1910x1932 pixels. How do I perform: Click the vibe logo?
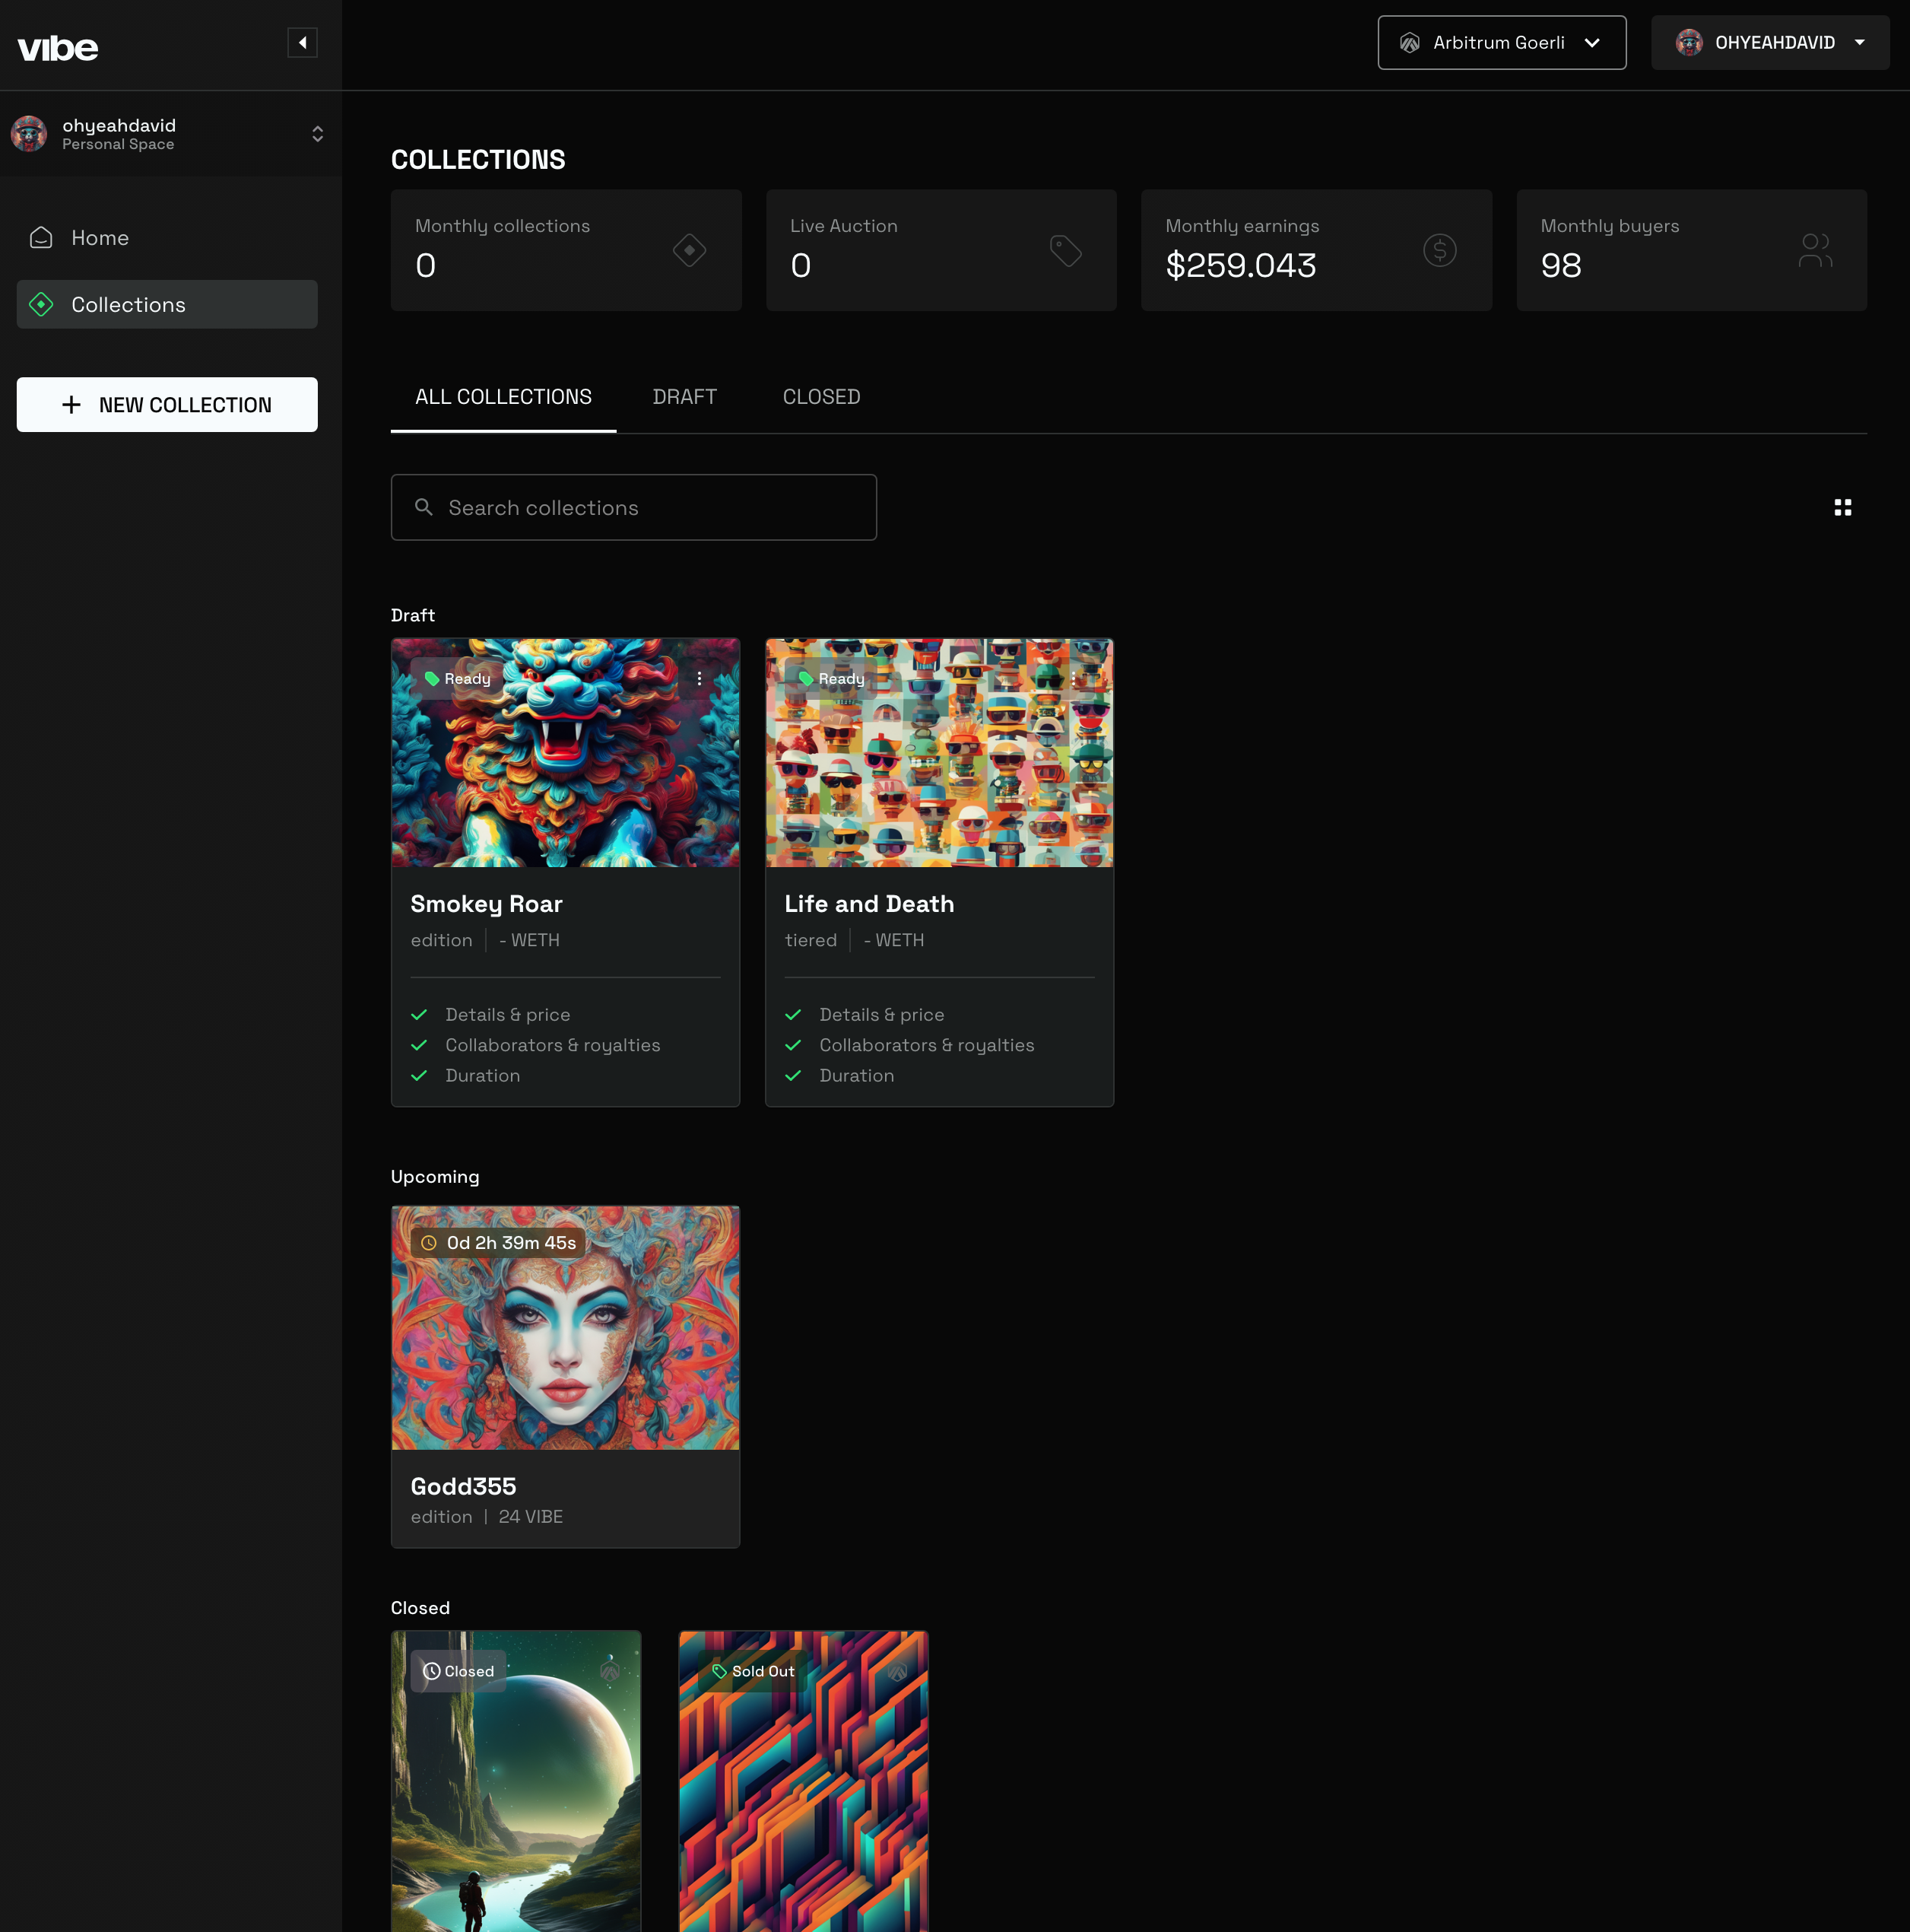58,48
